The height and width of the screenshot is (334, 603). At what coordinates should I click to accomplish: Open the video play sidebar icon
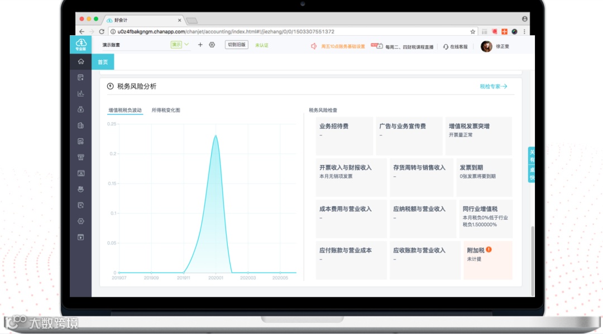click(81, 237)
